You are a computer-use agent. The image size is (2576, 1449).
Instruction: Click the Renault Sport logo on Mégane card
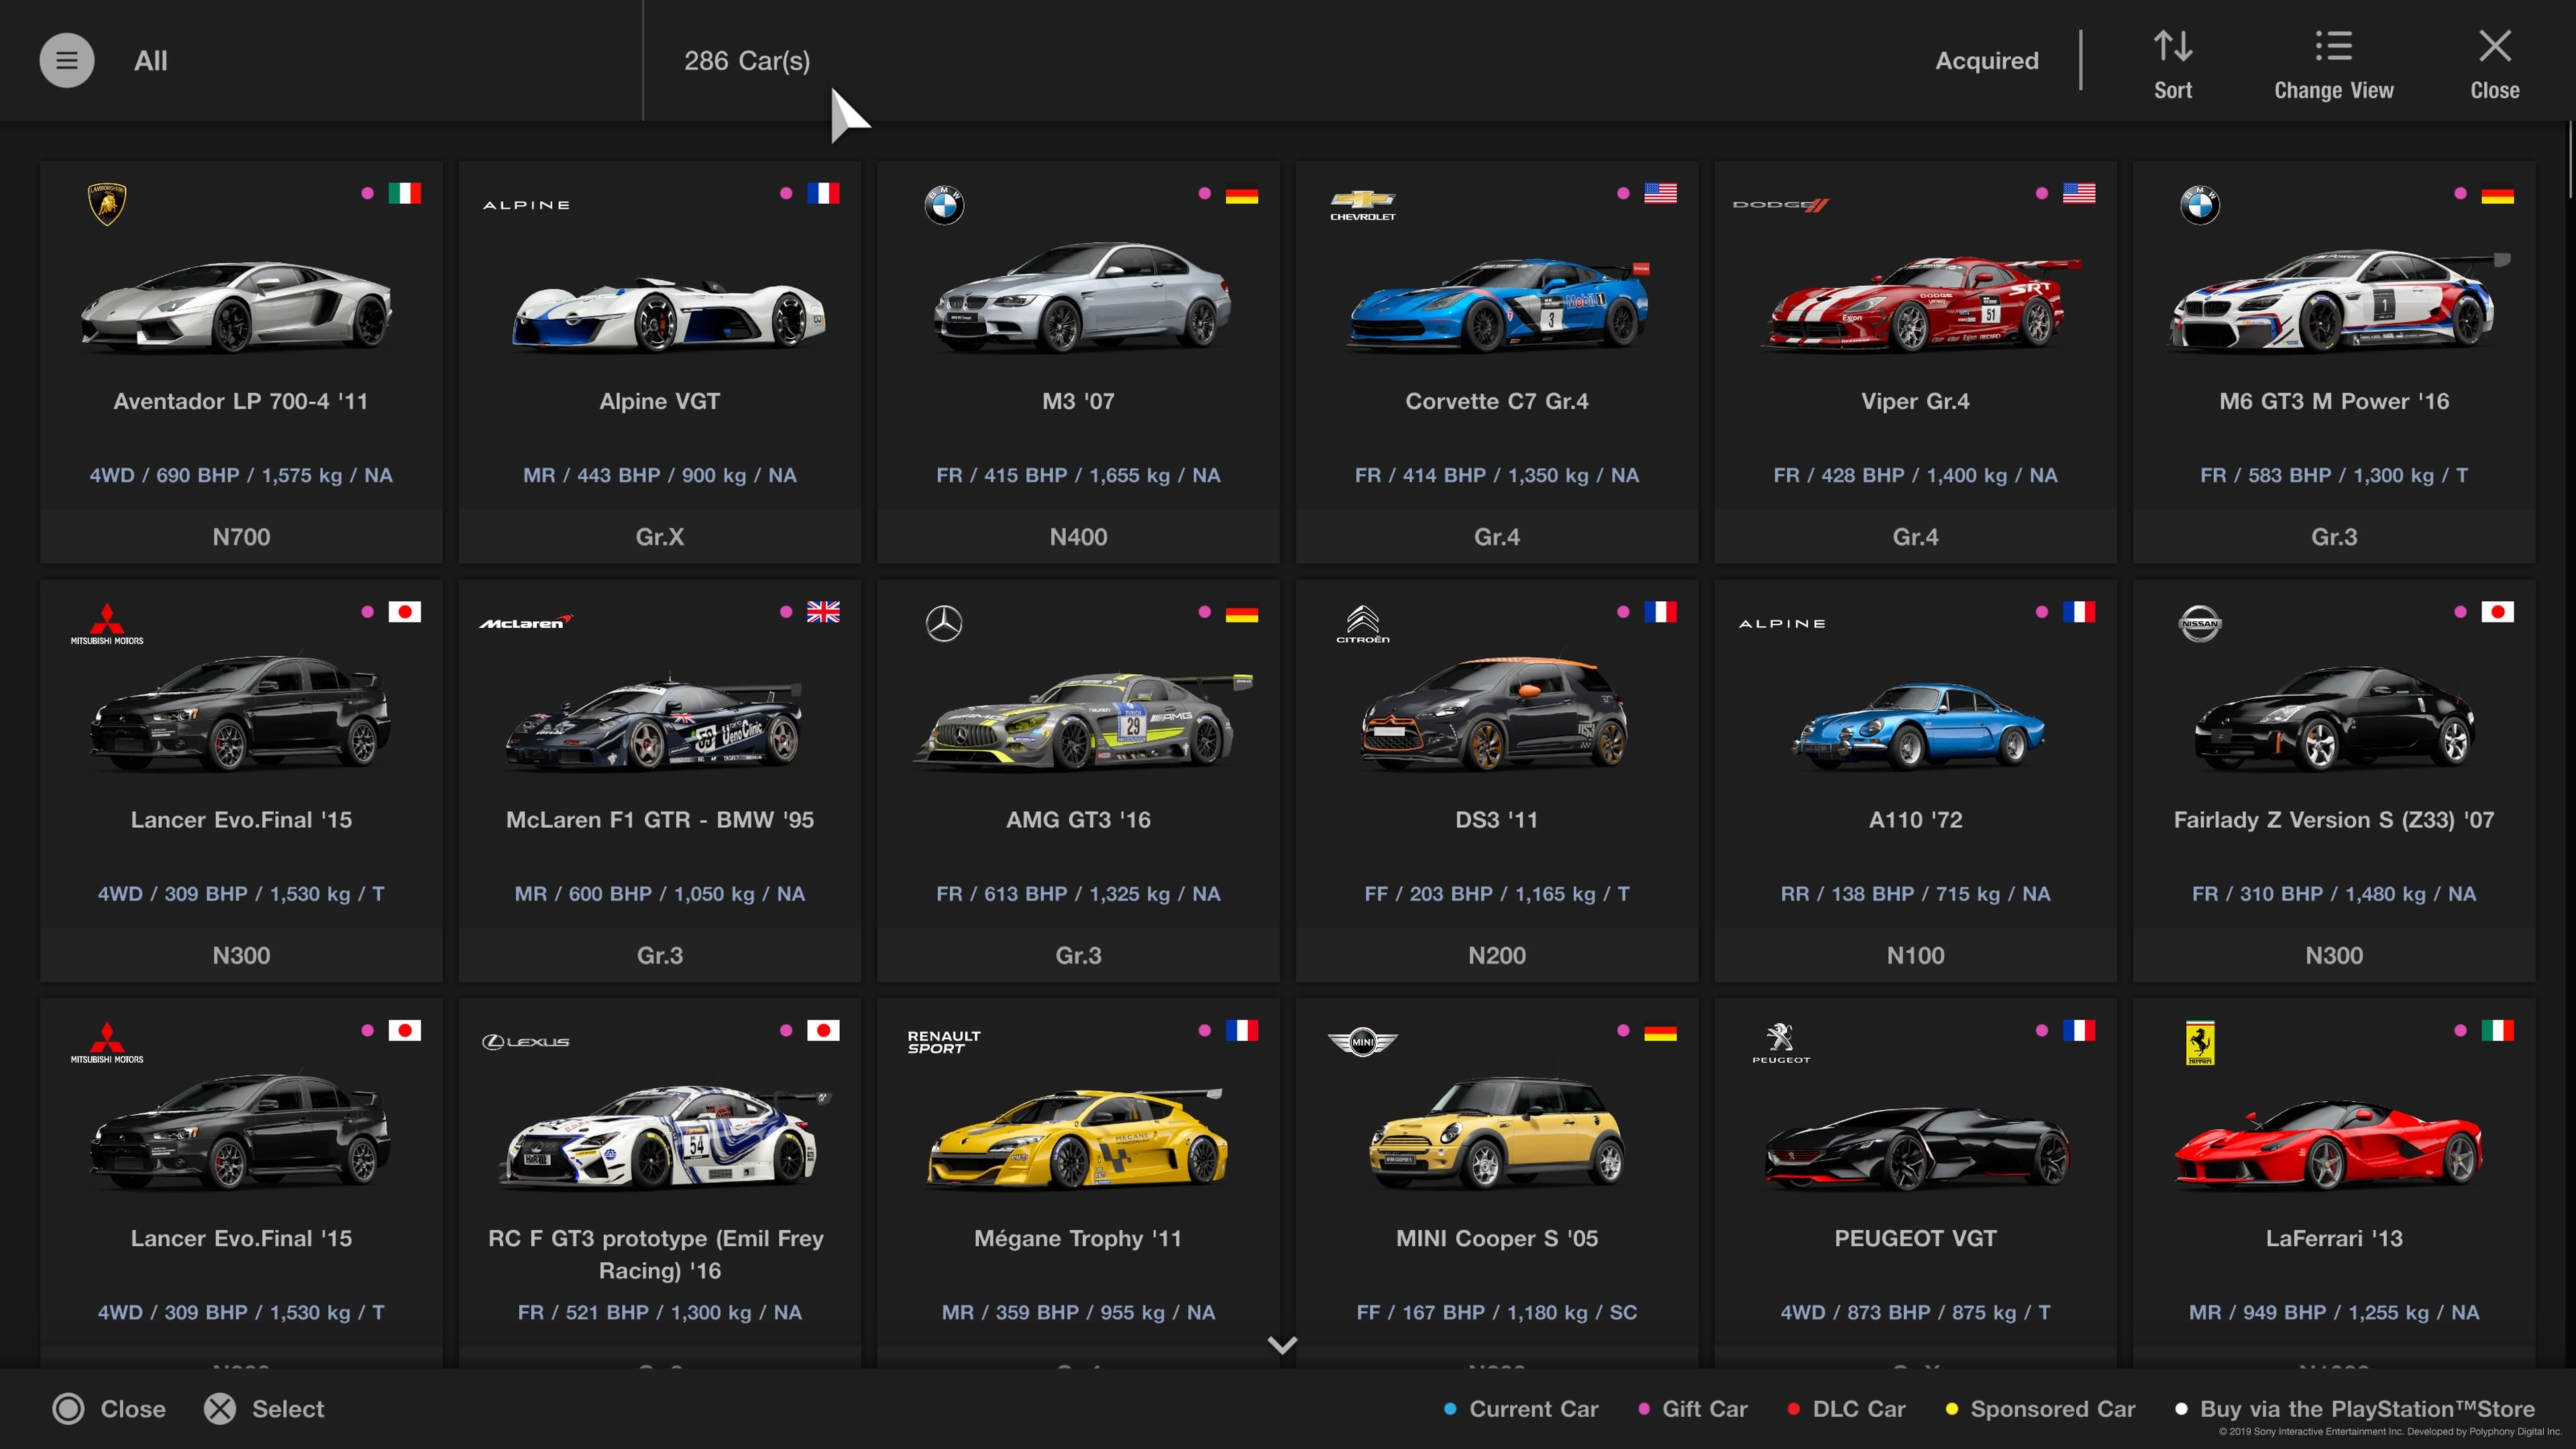(x=943, y=1041)
